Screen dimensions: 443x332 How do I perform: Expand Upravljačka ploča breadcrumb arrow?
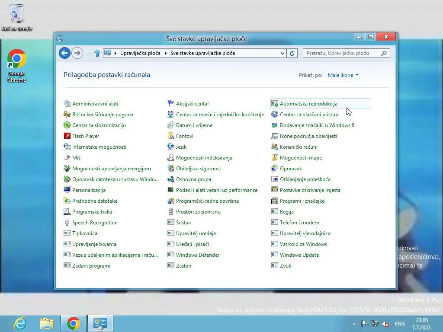coord(166,53)
